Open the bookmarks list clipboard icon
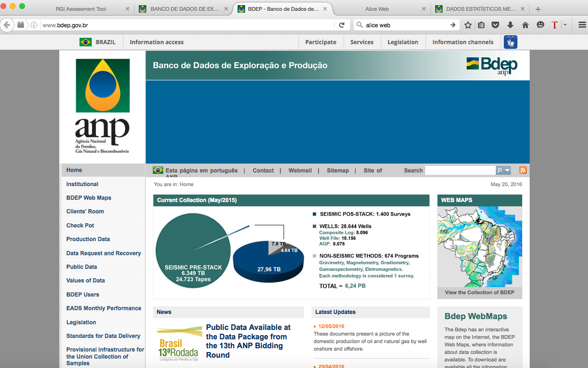This screenshot has height=368, width=588. pos(481,25)
